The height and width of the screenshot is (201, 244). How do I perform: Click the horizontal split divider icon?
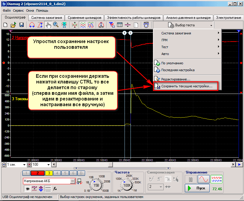click(x=128, y=25)
